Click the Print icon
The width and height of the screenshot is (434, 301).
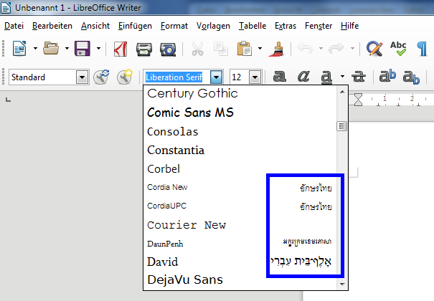144,49
